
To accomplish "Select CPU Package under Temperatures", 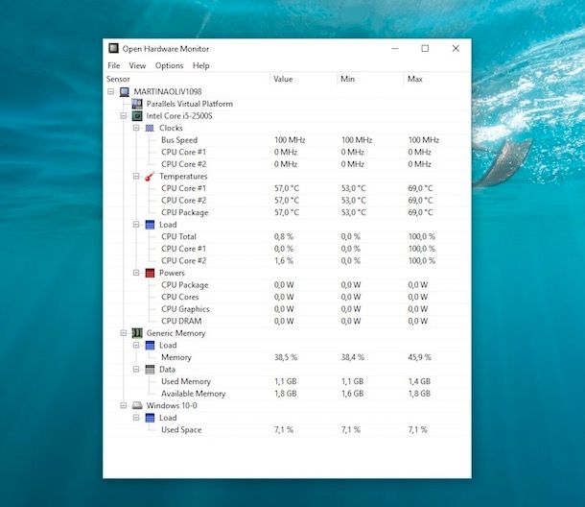I will 287,212.
